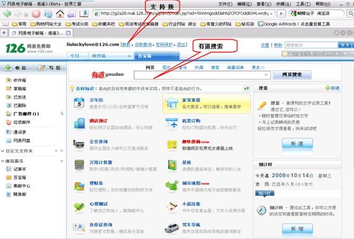Open 通讯录 address book
This screenshot has width=354, height=239.
[20, 132]
